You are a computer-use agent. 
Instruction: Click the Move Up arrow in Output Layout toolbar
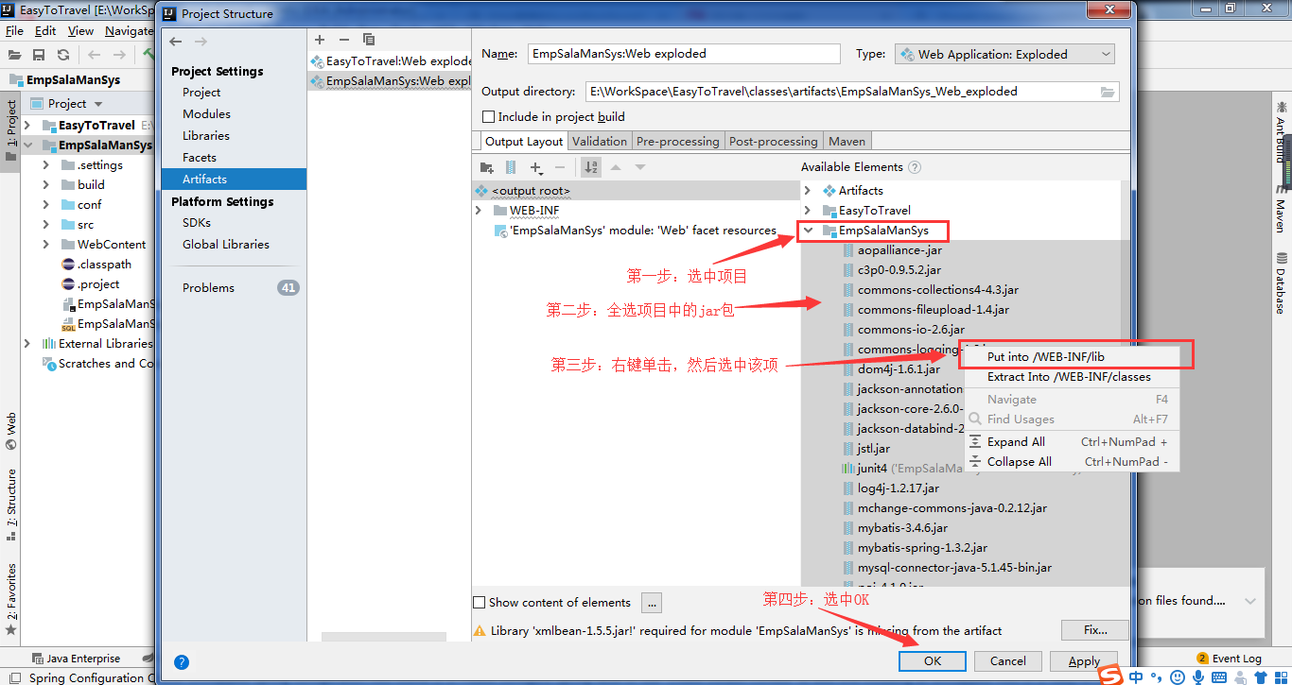[616, 167]
